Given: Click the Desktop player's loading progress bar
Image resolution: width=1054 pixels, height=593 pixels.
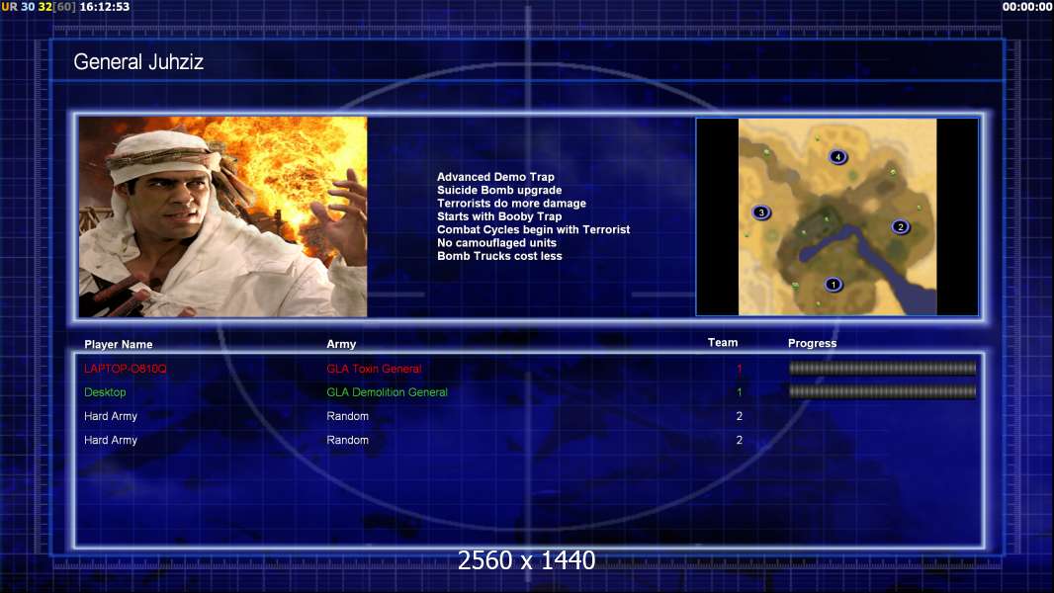Looking at the screenshot, I should 882,391.
